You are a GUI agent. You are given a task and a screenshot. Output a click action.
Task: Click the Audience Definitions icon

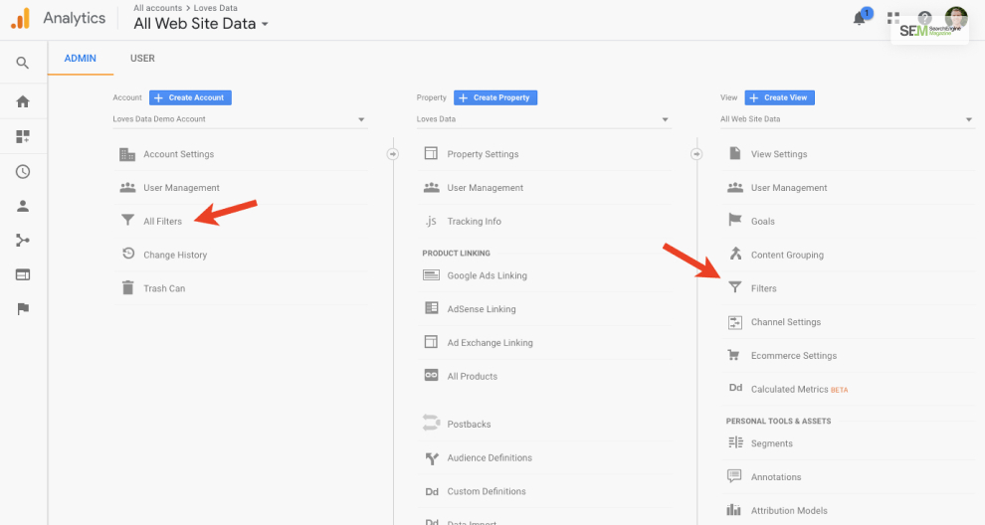click(x=432, y=458)
